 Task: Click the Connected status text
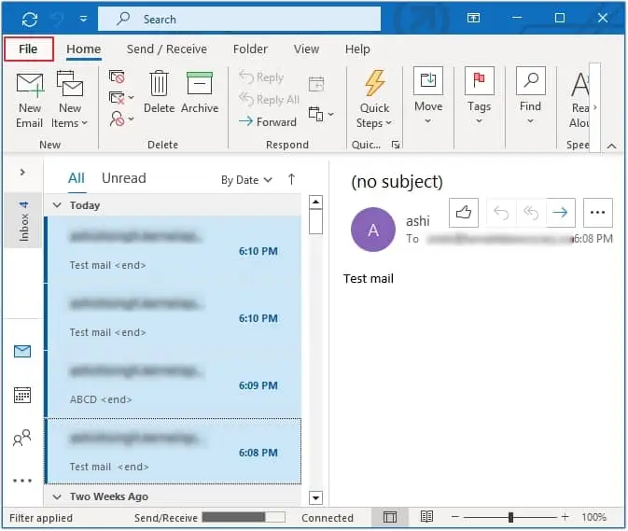click(x=328, y=518)
